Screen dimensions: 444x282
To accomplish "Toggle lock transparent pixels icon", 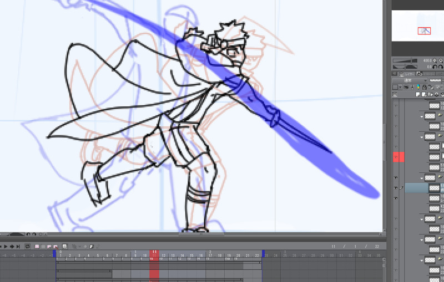I will click(431, 88).
